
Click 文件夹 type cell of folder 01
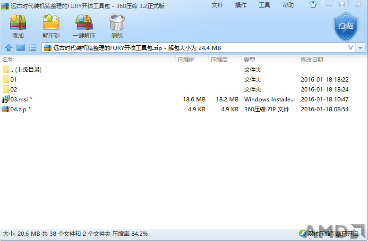(x=253, y=79)
